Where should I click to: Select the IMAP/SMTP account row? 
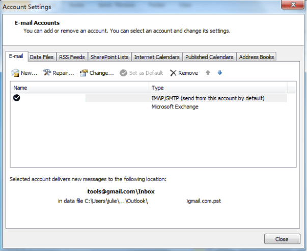(x=149, y=98)
